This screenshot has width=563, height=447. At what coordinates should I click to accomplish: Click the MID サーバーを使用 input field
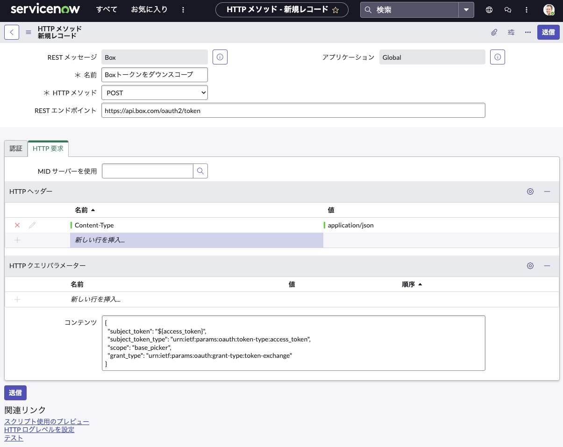[148, 171]
